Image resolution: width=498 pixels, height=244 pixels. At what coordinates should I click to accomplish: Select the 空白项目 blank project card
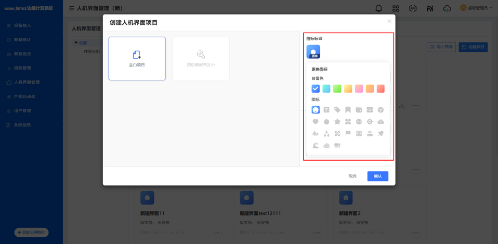point(137,59)
